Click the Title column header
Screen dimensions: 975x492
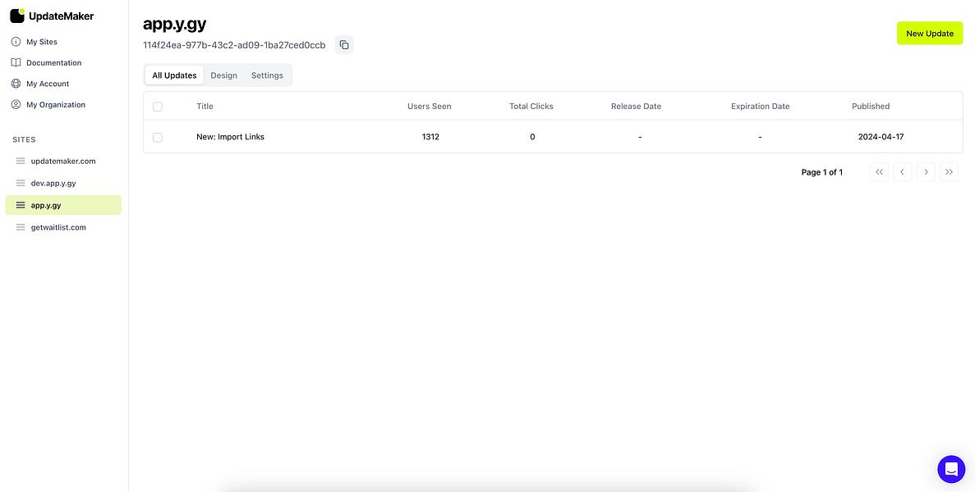pyautogui.click(x=205, y=106)
